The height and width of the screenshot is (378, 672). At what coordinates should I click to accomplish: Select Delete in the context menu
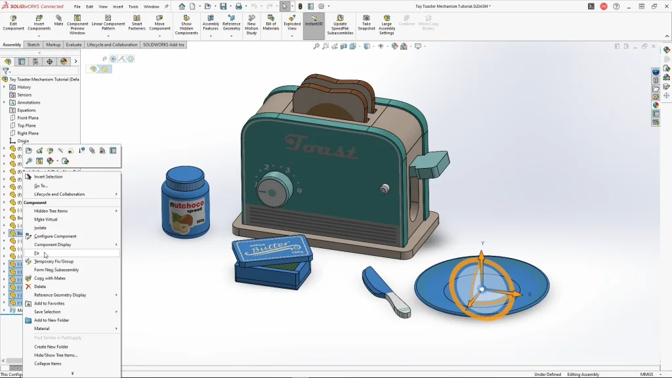coord(40,286)
